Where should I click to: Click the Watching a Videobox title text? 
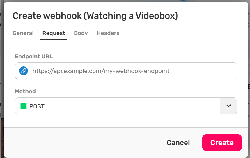131,16
